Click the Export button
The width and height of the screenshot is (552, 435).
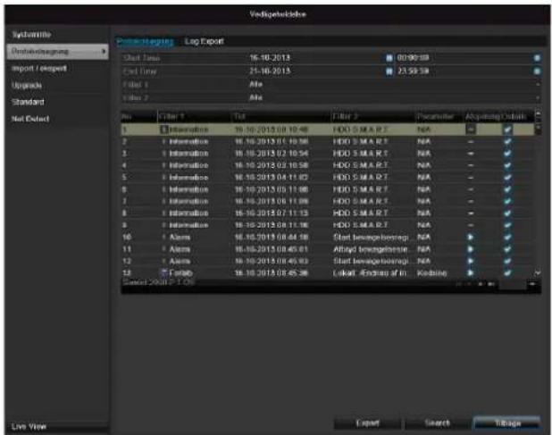point(367,423)
